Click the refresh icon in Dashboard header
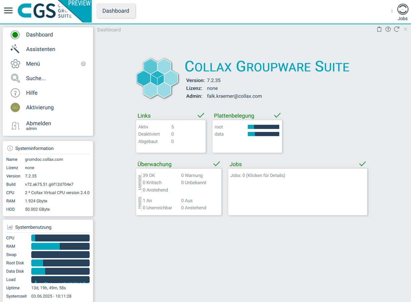Image resolution: width=411 pixels, height=302 pixels. pyautogui.click(x=397, y=30)
